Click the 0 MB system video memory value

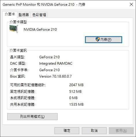tap(73, 98)
